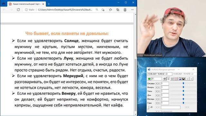206x116 pixels.
Task: Click the Минуты step value field
Action: pos(165,87)
